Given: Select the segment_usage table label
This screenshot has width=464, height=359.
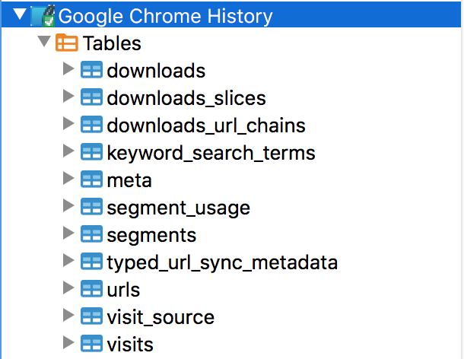Looking at the screenshot, I should pos(178,208).
